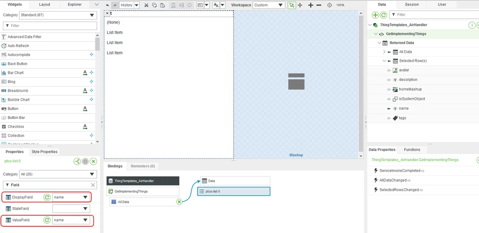The height and width of the screenshot is (233, 479).
Task: Switch to the Explorer tab
Action: (74, 5)
